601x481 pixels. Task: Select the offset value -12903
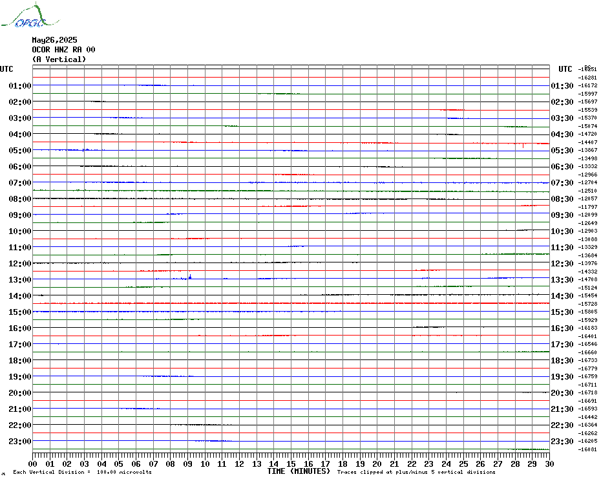pyautogui.click(x=587, y=231)
